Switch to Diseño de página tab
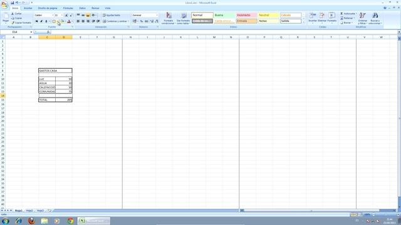 click(x=48, y=8)
